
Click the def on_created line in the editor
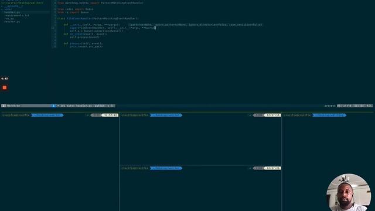86,34
